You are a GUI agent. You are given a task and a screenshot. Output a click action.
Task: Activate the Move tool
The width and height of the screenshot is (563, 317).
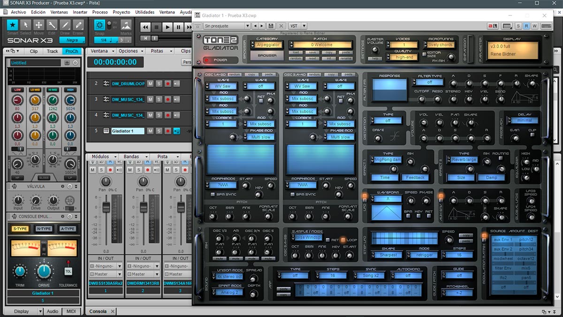pos(39,25)
